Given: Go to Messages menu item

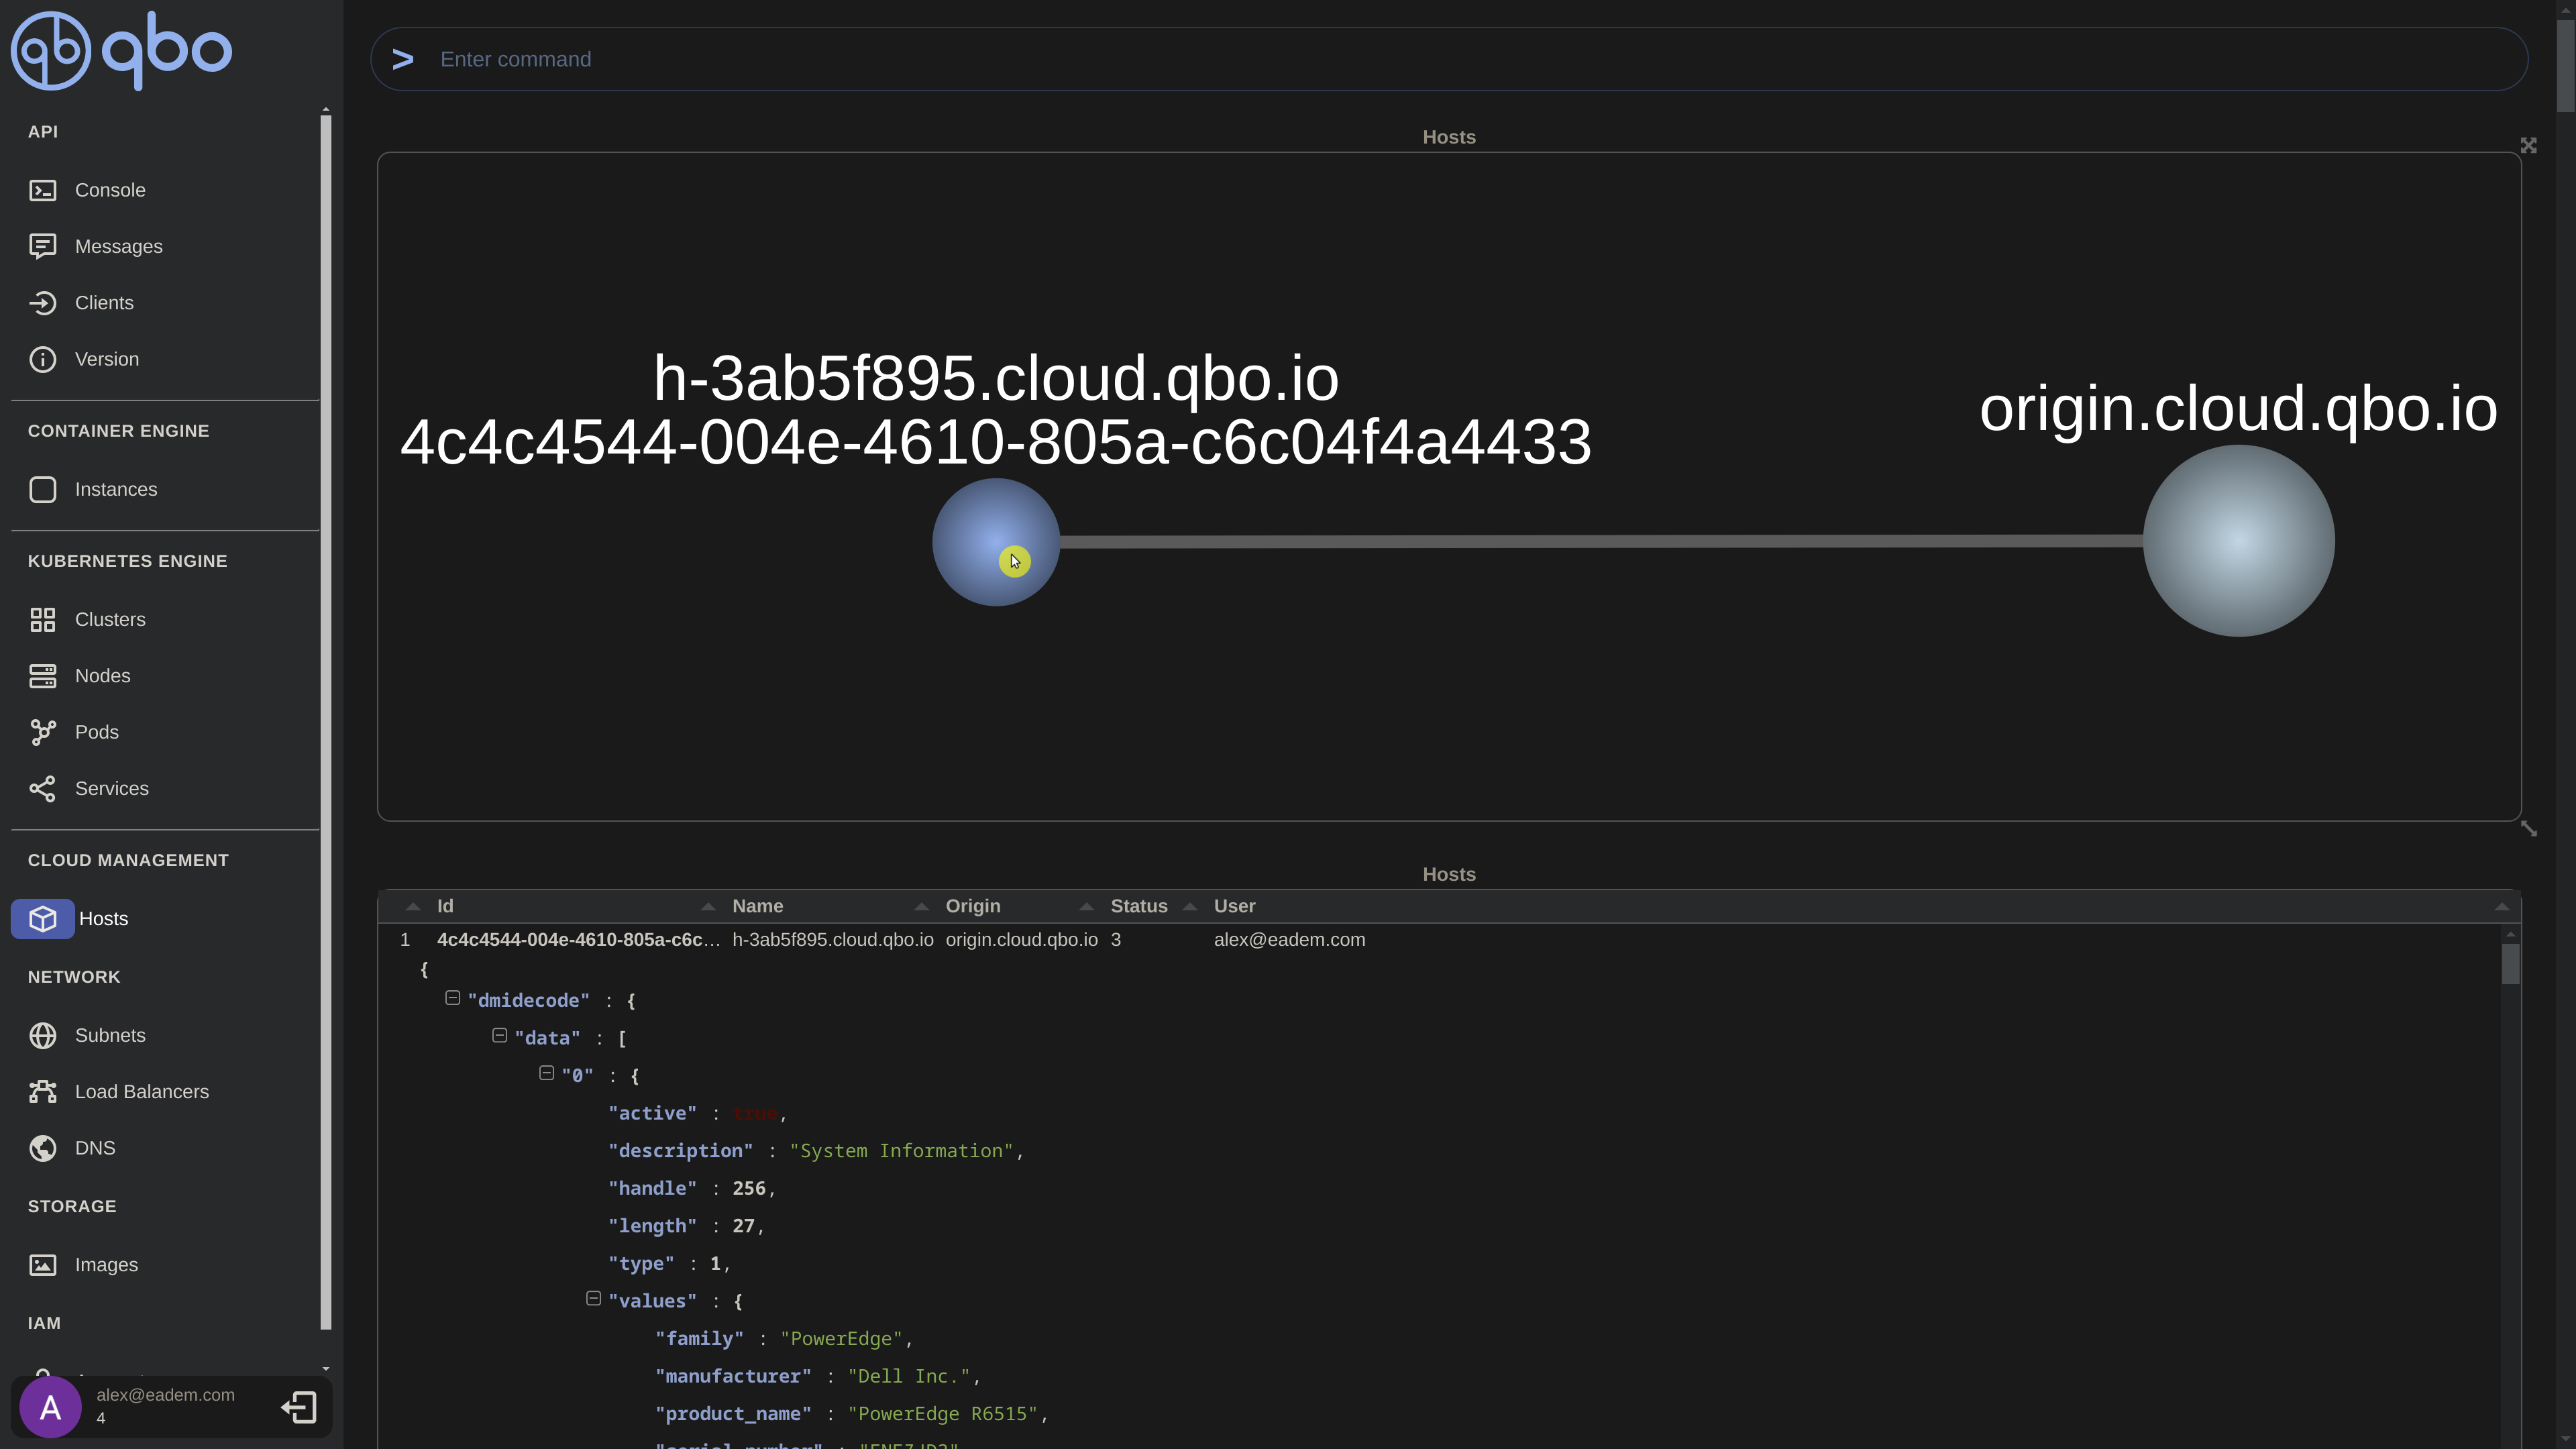Looking at the screenshot, I should (x=118, y=246).
